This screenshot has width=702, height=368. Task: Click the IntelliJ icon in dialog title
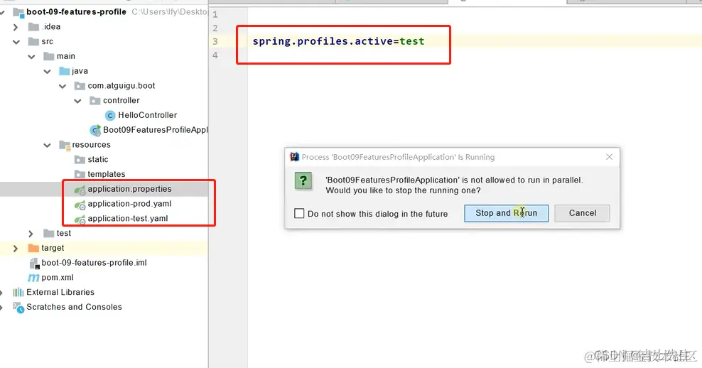pyautogui.click(x=294, y=157)
